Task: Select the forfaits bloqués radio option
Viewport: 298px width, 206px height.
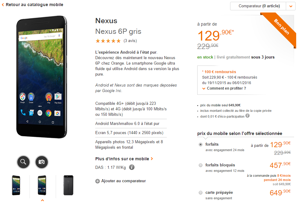Action: coord(201,165)
